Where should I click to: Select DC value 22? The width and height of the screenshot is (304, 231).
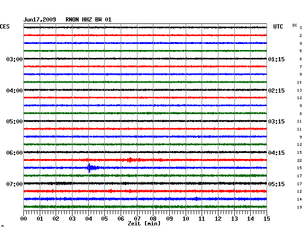click(299, 160)
